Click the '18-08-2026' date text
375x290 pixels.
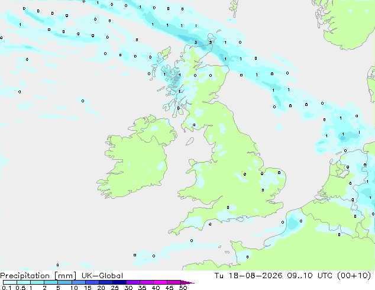(x=256, y=276)
